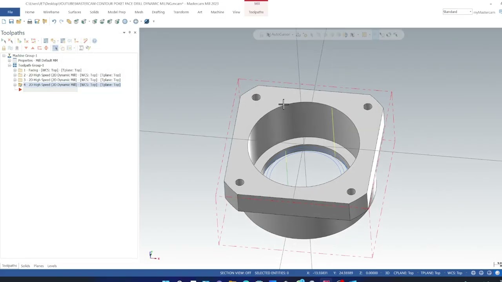Toggle SECTION VIEW: OFF in status bar
Screen dimensions: 502x282
click(x=235, y=273)
